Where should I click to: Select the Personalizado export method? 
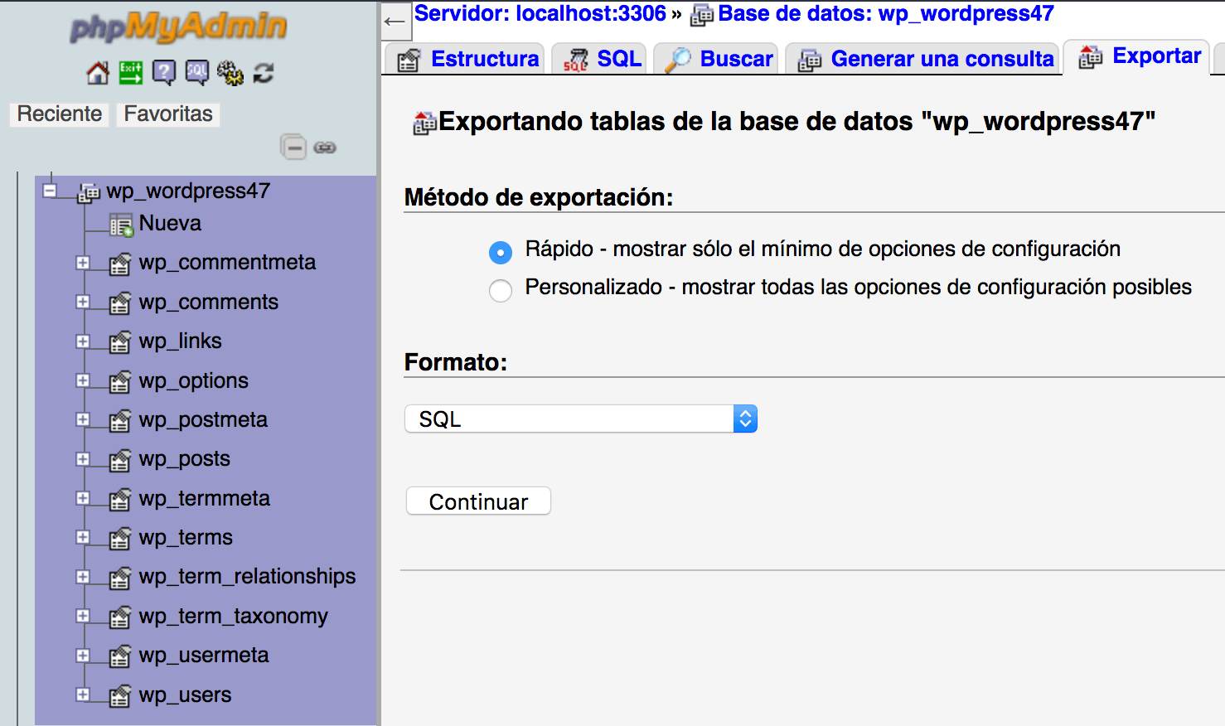pos(501,291)
